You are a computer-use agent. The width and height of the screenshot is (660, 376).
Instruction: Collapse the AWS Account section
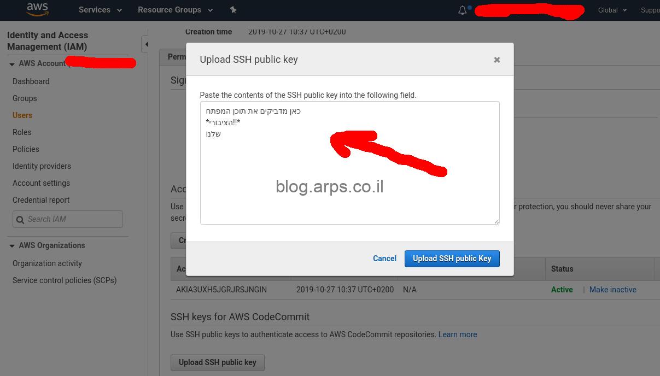12,64
